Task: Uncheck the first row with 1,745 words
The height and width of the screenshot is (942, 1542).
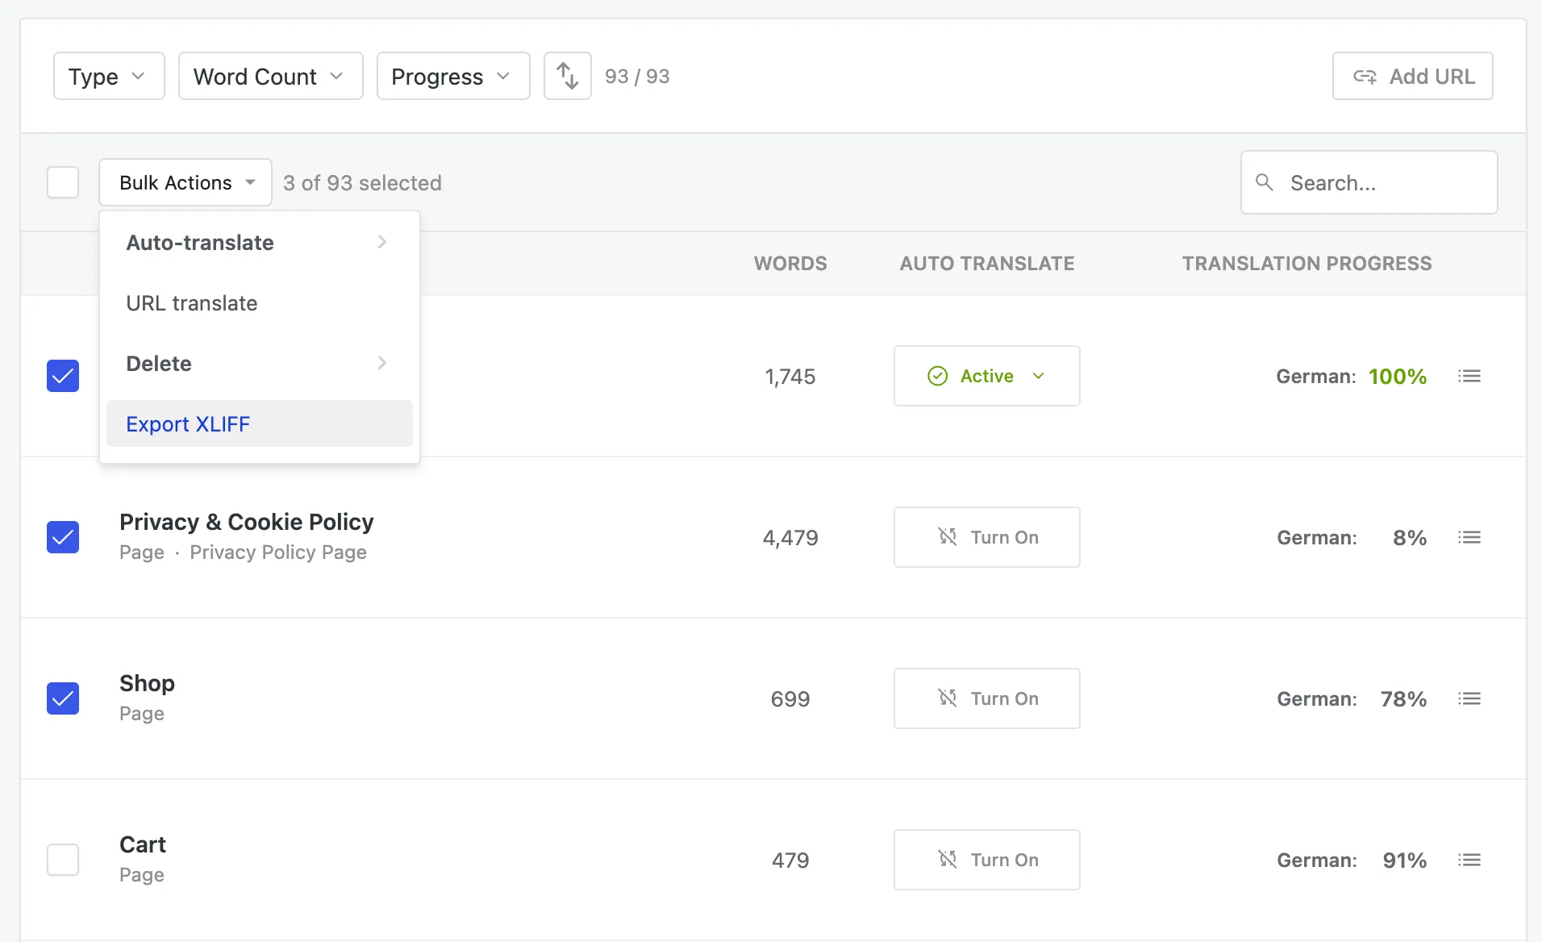Action: tap(63, 376)
